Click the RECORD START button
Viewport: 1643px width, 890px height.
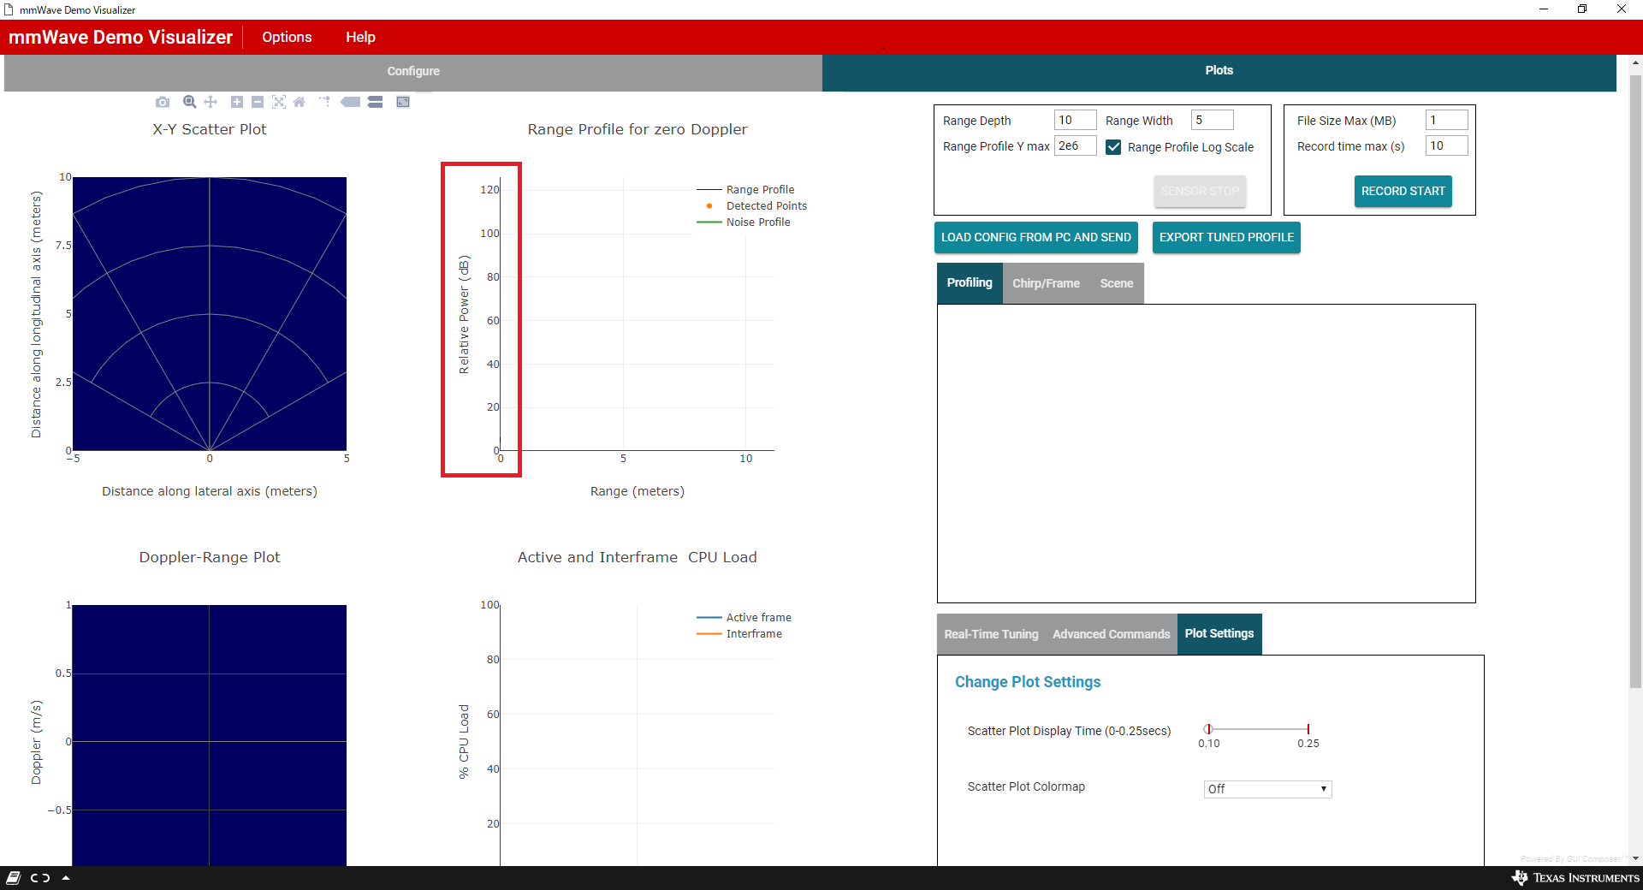[x=1403, y=191]
